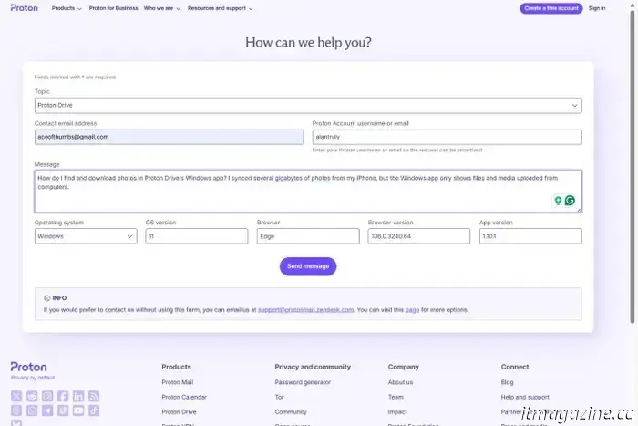Image resolution: width=638 pixels, height=426 pixels.
Task: Click the INFO circle icon
Action: [x=46, y=298]
